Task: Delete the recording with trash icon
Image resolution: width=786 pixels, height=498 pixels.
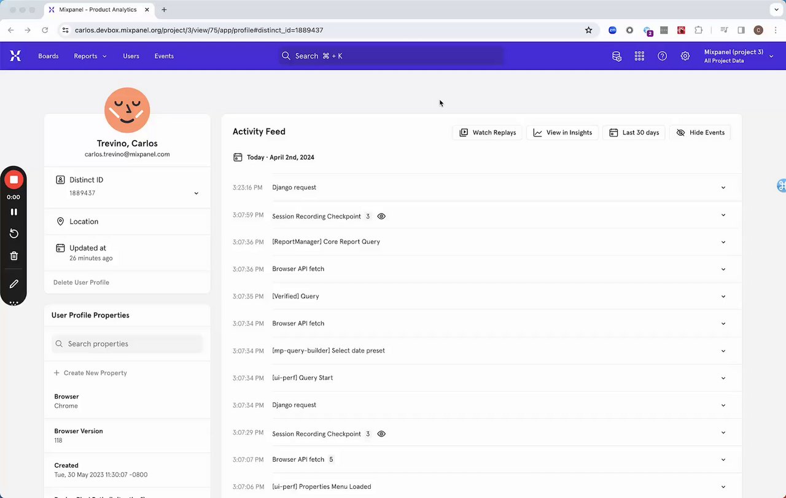Action: 14,255
